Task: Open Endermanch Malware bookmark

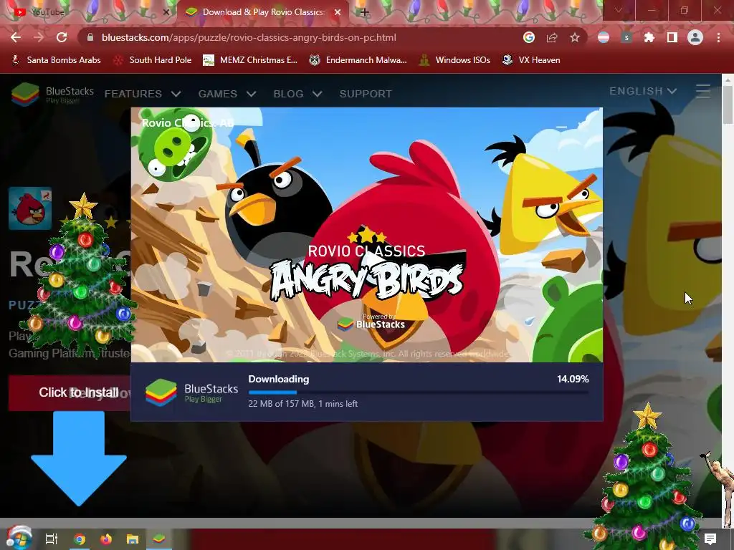Action: tap(358, 60)
